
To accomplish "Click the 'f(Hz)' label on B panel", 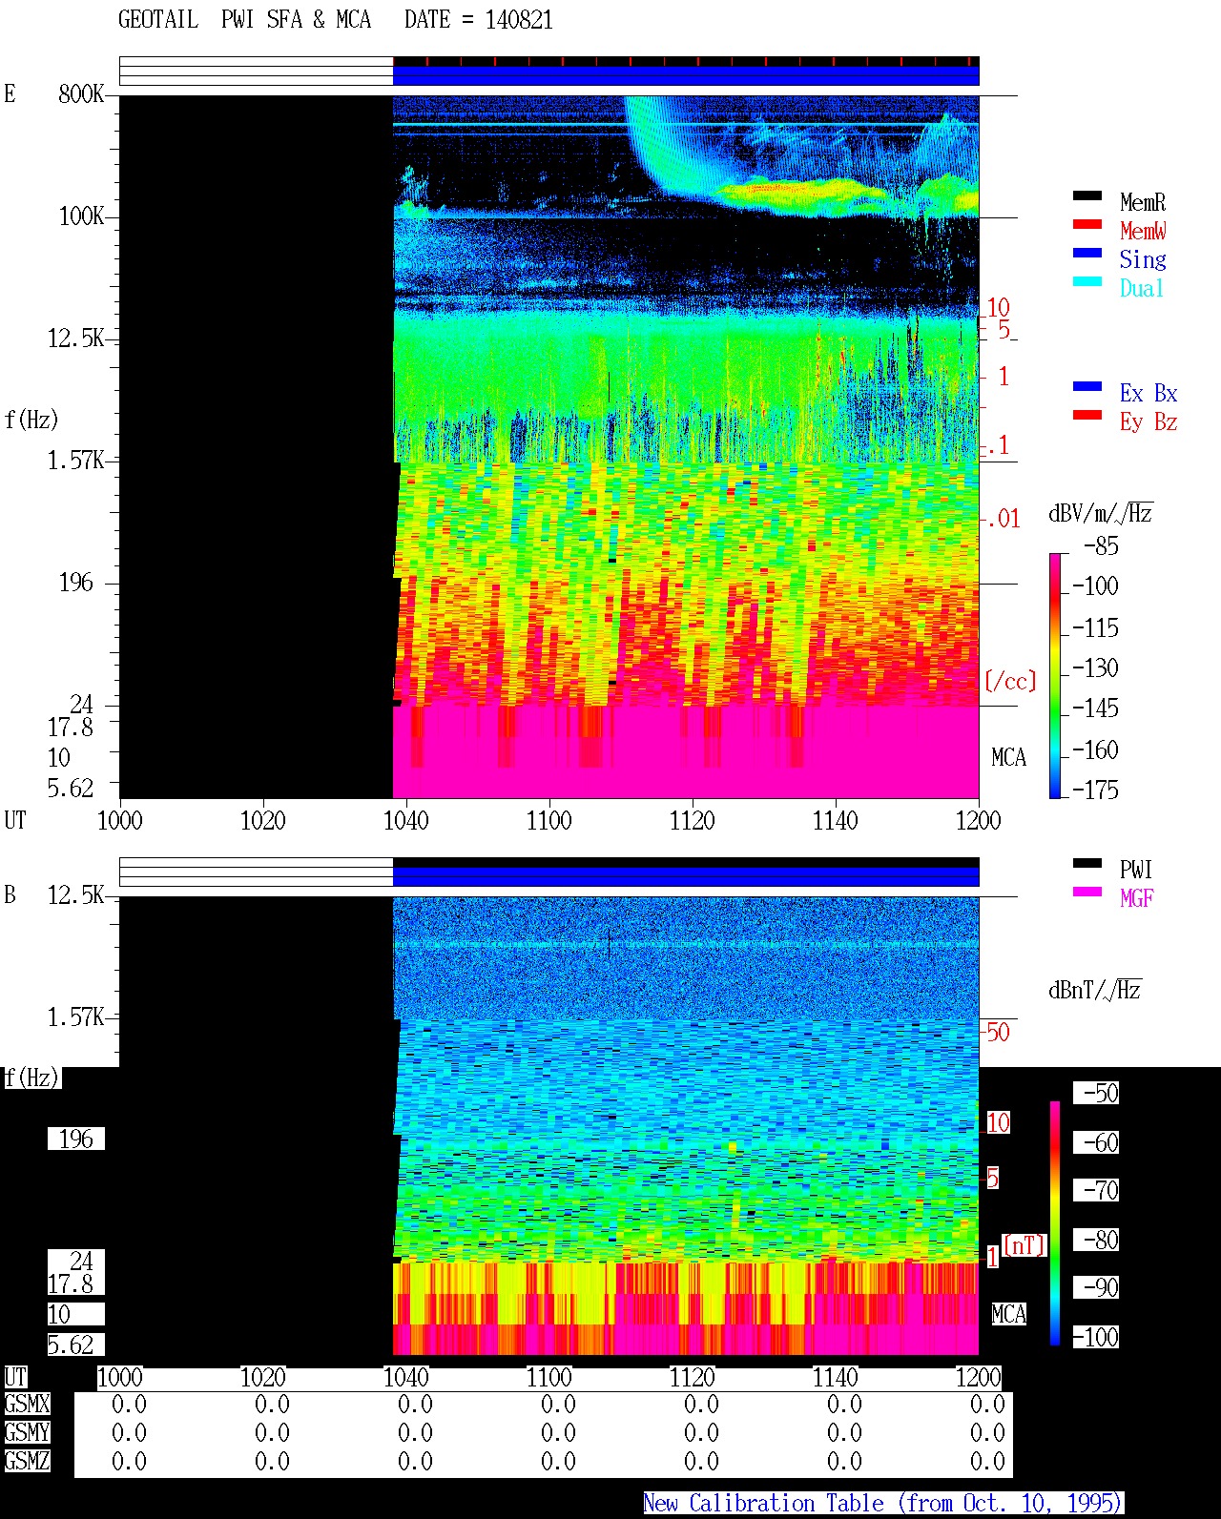I will pos(31,1078).
